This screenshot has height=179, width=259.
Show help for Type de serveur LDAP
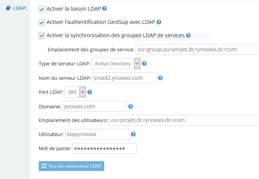pos(144,63)
